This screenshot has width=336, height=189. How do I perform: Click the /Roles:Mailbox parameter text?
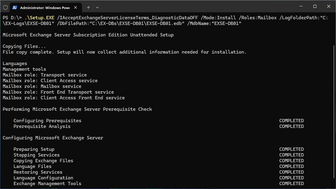click(258, 18)
